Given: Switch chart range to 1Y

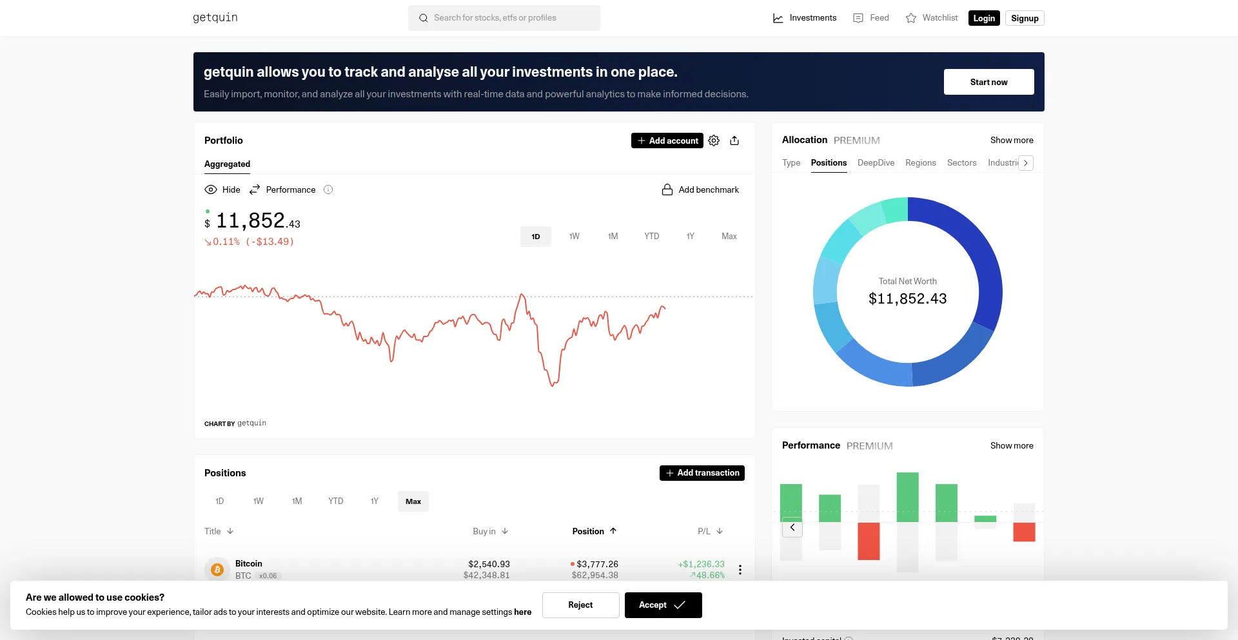Looking at the screenshot, I should (x=691, y=237).
